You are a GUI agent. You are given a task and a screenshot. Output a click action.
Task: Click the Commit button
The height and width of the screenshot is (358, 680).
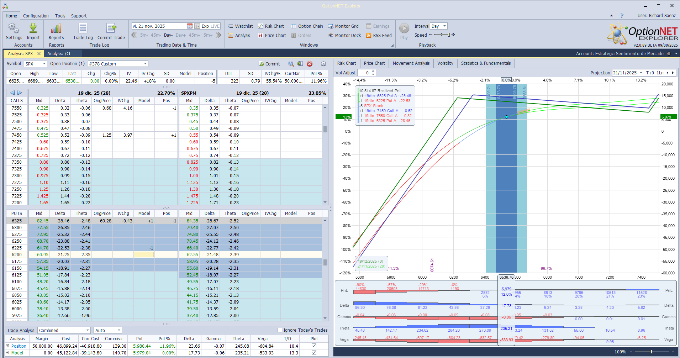[269, 64]
